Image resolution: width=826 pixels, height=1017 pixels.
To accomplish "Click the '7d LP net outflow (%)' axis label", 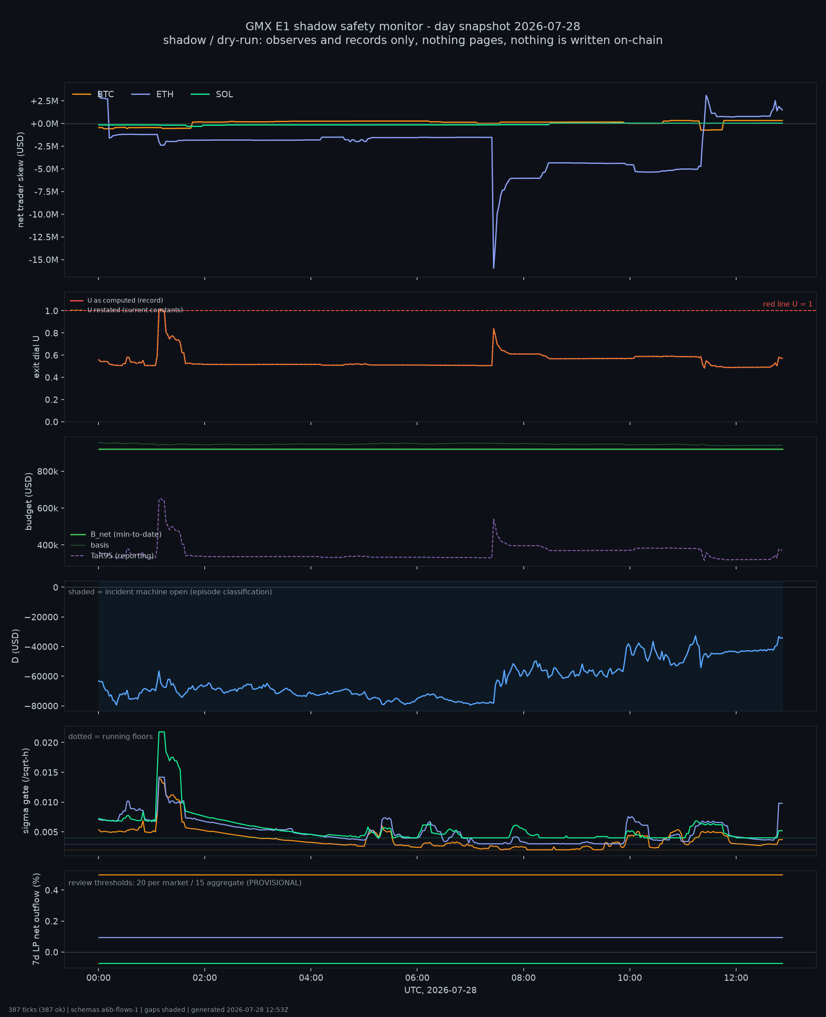I will pos(36,919).
